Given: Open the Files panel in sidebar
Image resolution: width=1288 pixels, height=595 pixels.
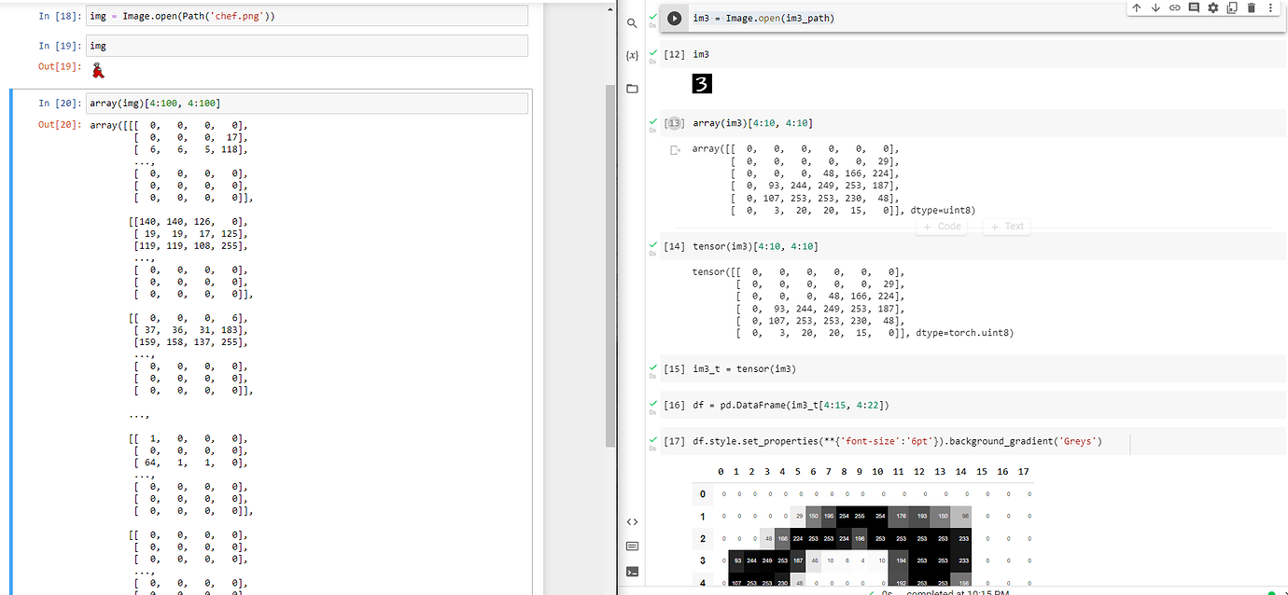Looking at the screenshot, I should [633, 88].
